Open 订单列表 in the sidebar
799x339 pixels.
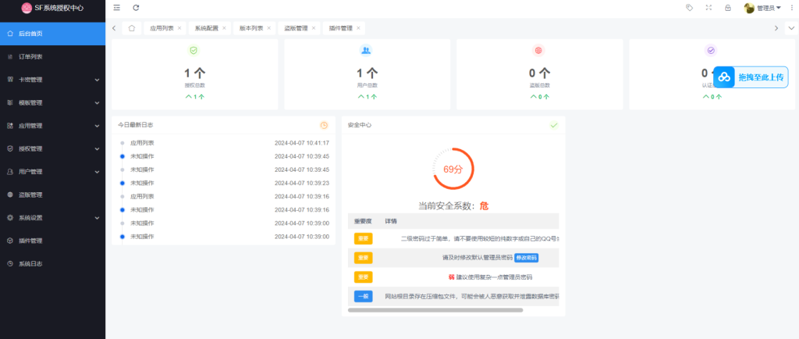click(52, 56)
